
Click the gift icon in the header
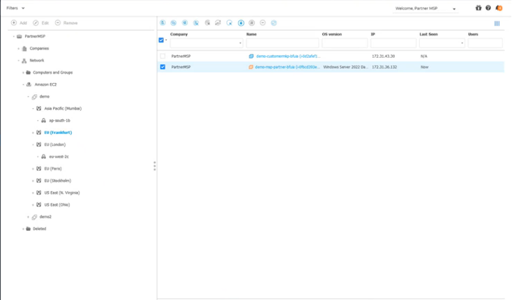(x=479, y=8)
